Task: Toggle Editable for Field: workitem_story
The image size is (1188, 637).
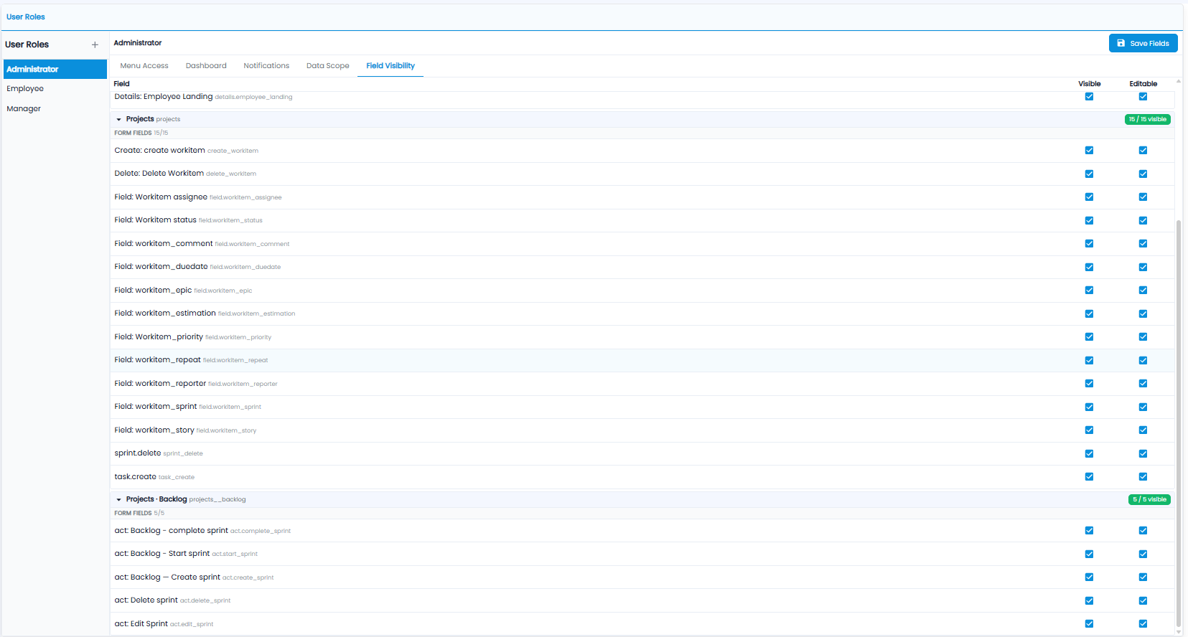Action: pos(1143,430)
